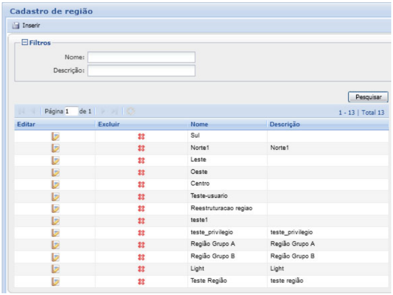Click into the Descrição filter field
The width and height of the screenshot is (393, 295).
point(141,71)
